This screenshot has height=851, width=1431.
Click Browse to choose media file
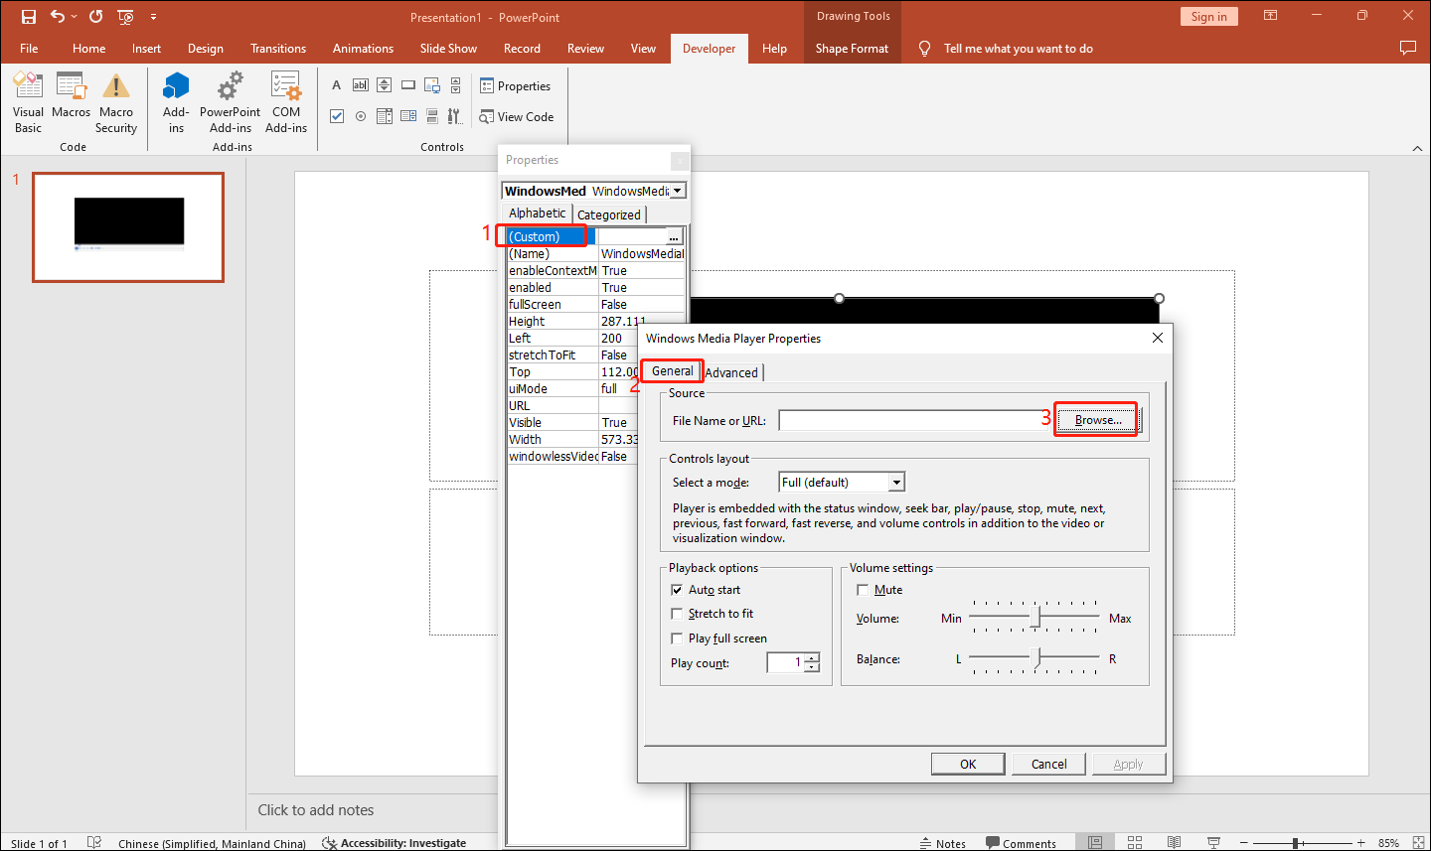[1097, 420]
